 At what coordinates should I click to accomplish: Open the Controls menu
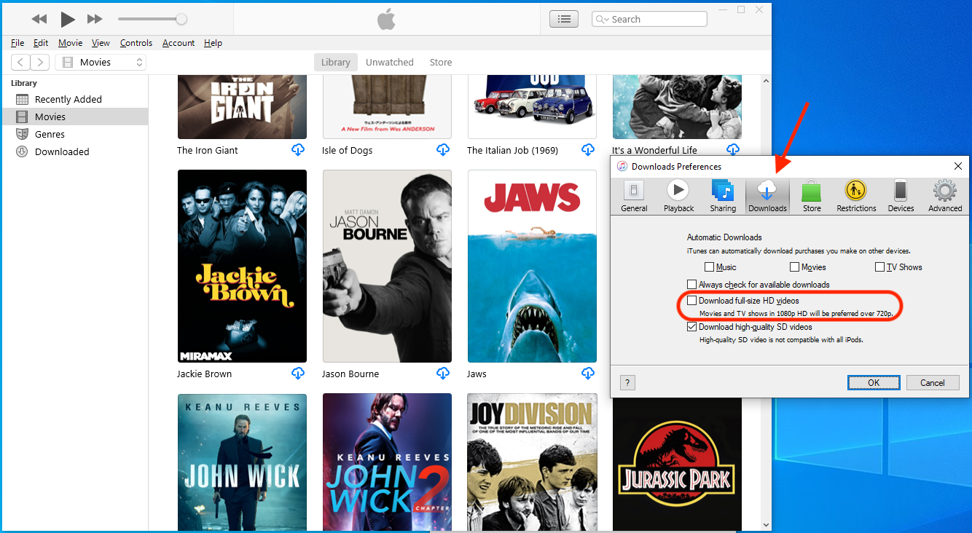coord(136,43)
